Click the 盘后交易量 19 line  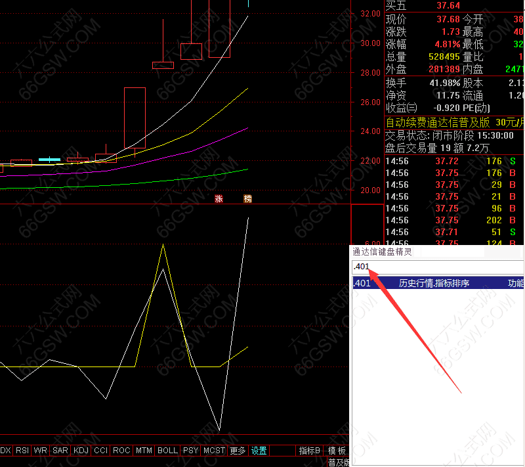point(437,148)
